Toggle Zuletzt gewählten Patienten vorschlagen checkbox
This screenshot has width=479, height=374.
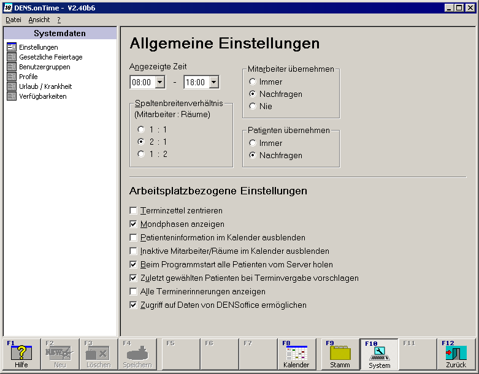click(x=133, y=278)
